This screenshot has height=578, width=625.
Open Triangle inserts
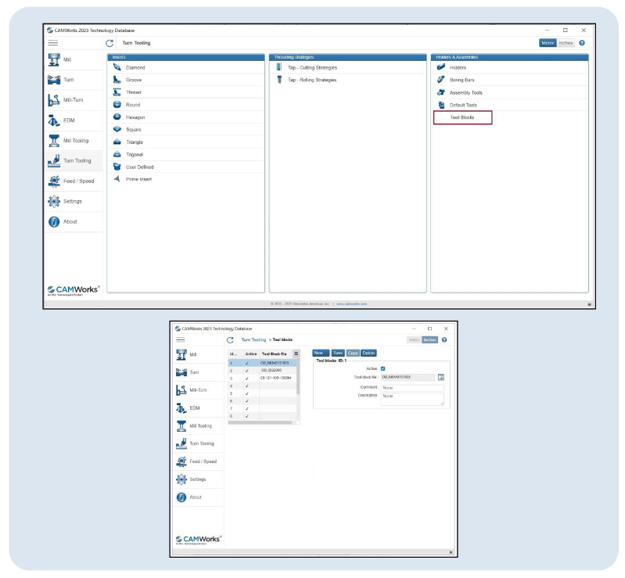[185, 142]
